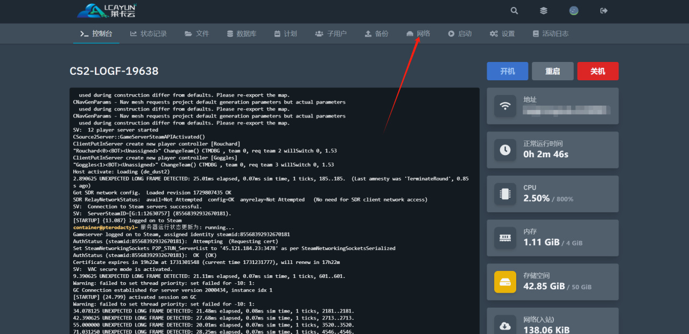Click the clock icon in uptime card

(x=505, y=150)
